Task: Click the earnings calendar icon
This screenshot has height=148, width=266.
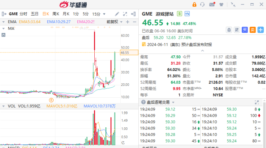Action: [144, 44]
